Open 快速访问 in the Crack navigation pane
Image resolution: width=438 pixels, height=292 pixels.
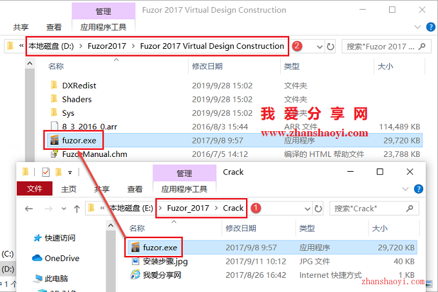click(54, 238)
